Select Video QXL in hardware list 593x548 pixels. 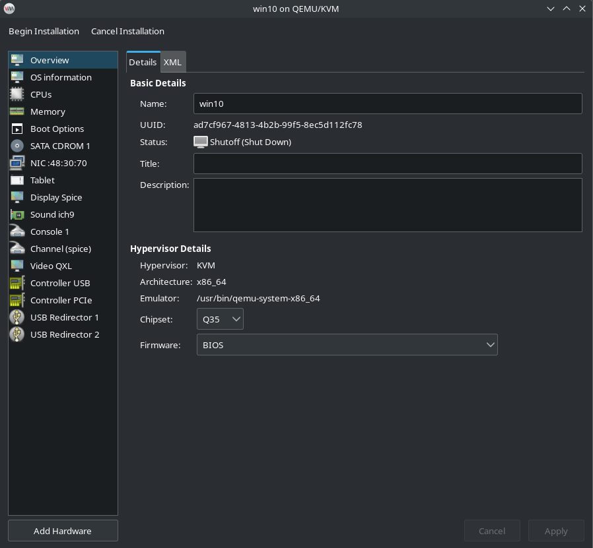click(51, 266)
